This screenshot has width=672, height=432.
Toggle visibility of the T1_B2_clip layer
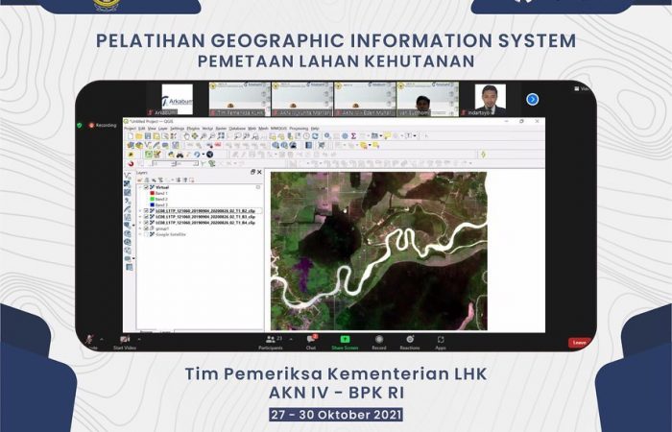[146, 210]
